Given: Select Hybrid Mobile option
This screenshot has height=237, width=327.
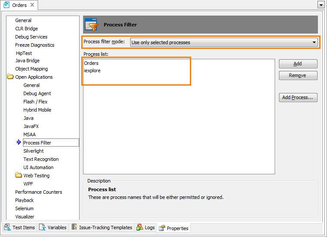Looking at the screenshot, I should click(x=37, y=110).
